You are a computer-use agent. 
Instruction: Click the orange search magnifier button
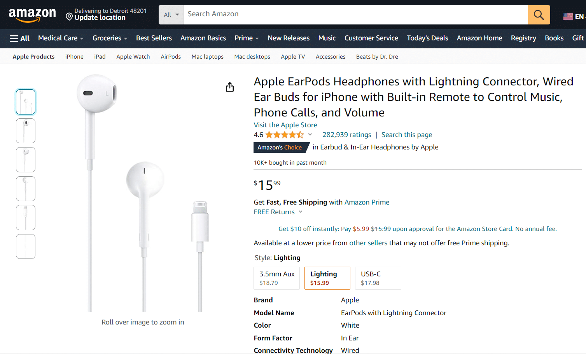pos(539,15)
